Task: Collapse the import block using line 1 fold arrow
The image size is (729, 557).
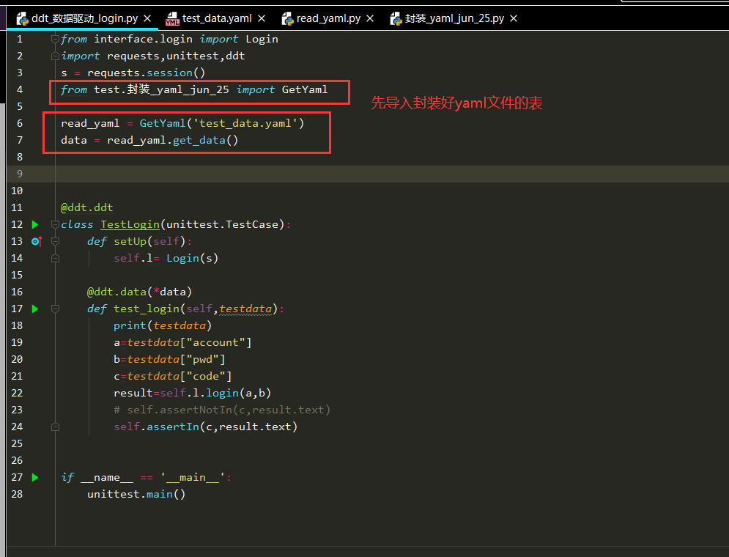Action: tap(54, 38)
